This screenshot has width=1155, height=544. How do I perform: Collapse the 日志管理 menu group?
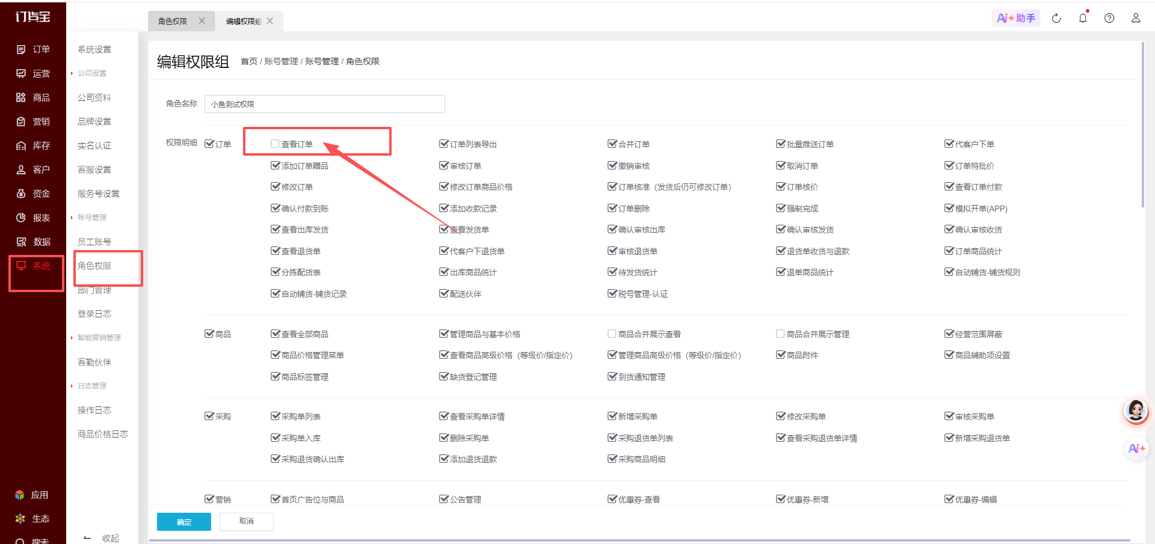[92, 386]
